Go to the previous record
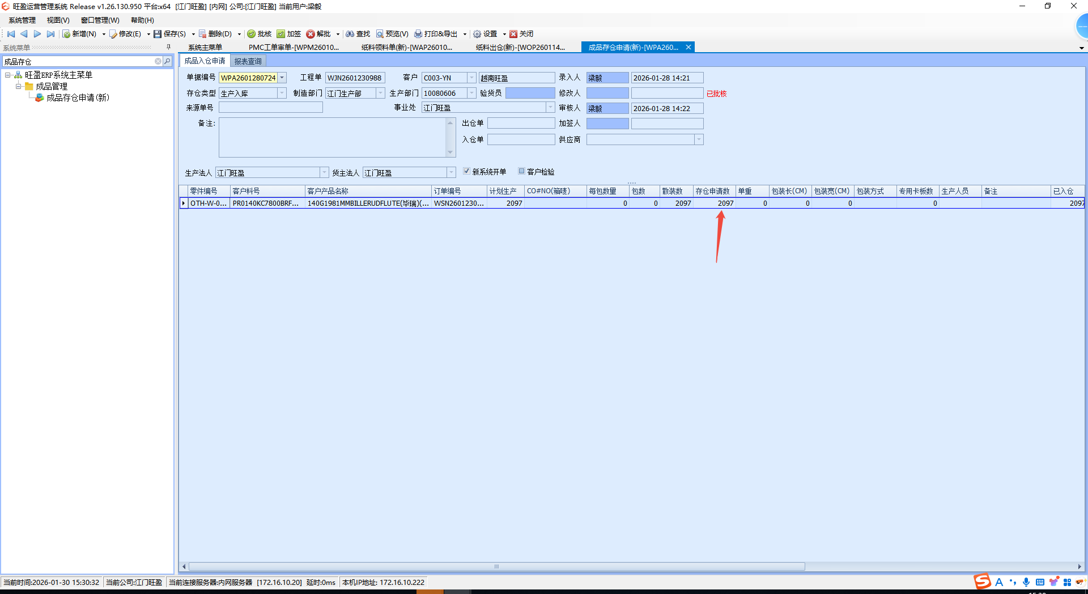 [x=24, y=34]
